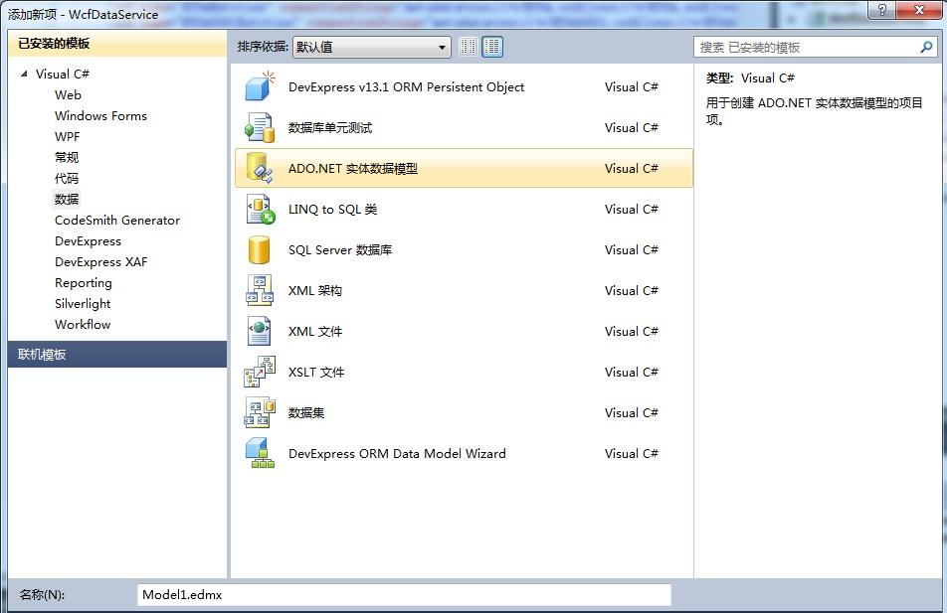The image size is (947, 613).
Task: Select DevExpress category
Action: tap(89, 240)
